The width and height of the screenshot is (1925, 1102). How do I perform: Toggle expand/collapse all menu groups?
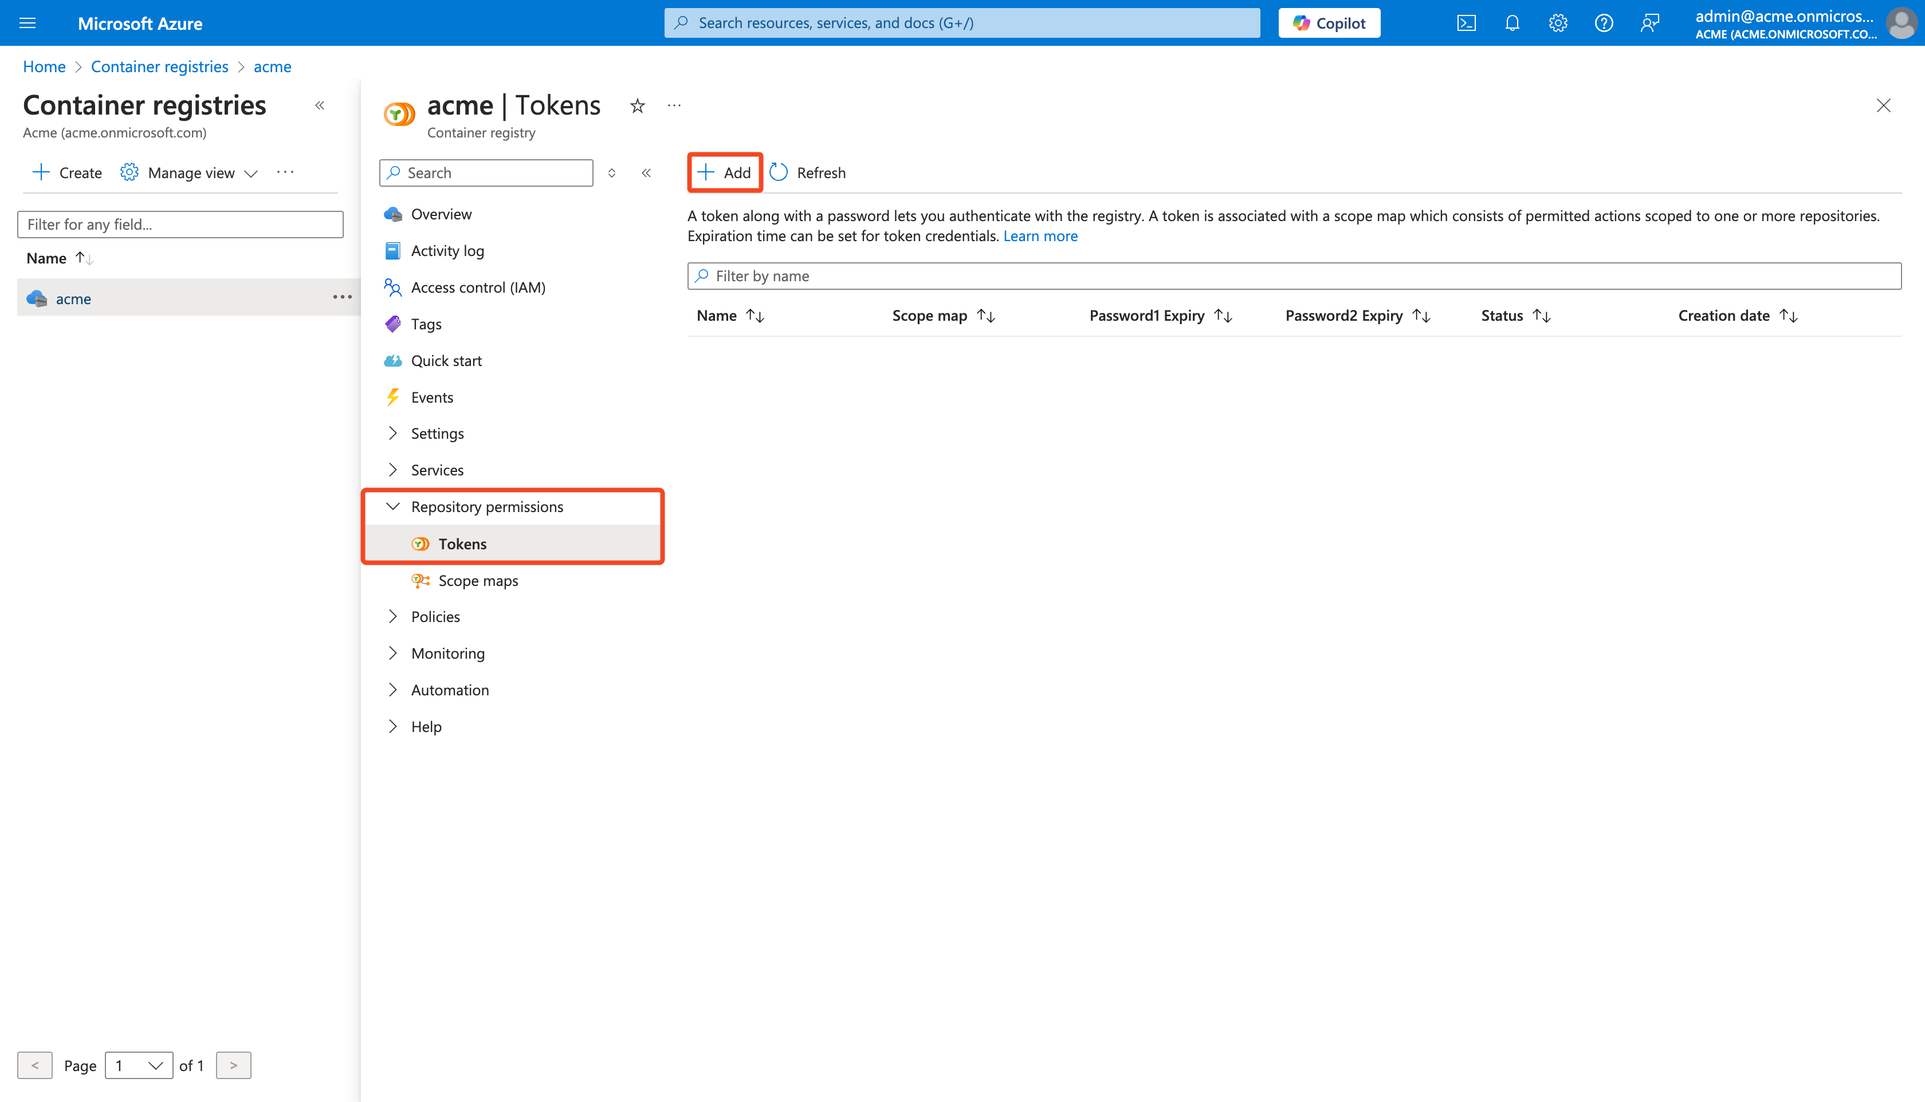click(x=612, y=172)
